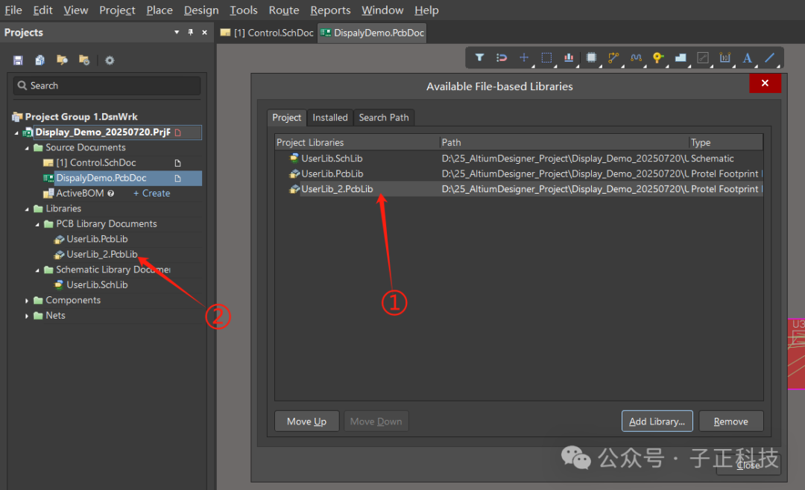This screenshot has height=490, width=805.
Task: Click the Place Keepout tool icon
Action: coord(703,57)
